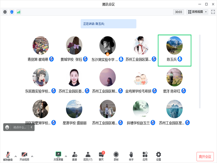217x163 pixels.
Task: Enter full screen mode icon
Action: coord(213,12)
